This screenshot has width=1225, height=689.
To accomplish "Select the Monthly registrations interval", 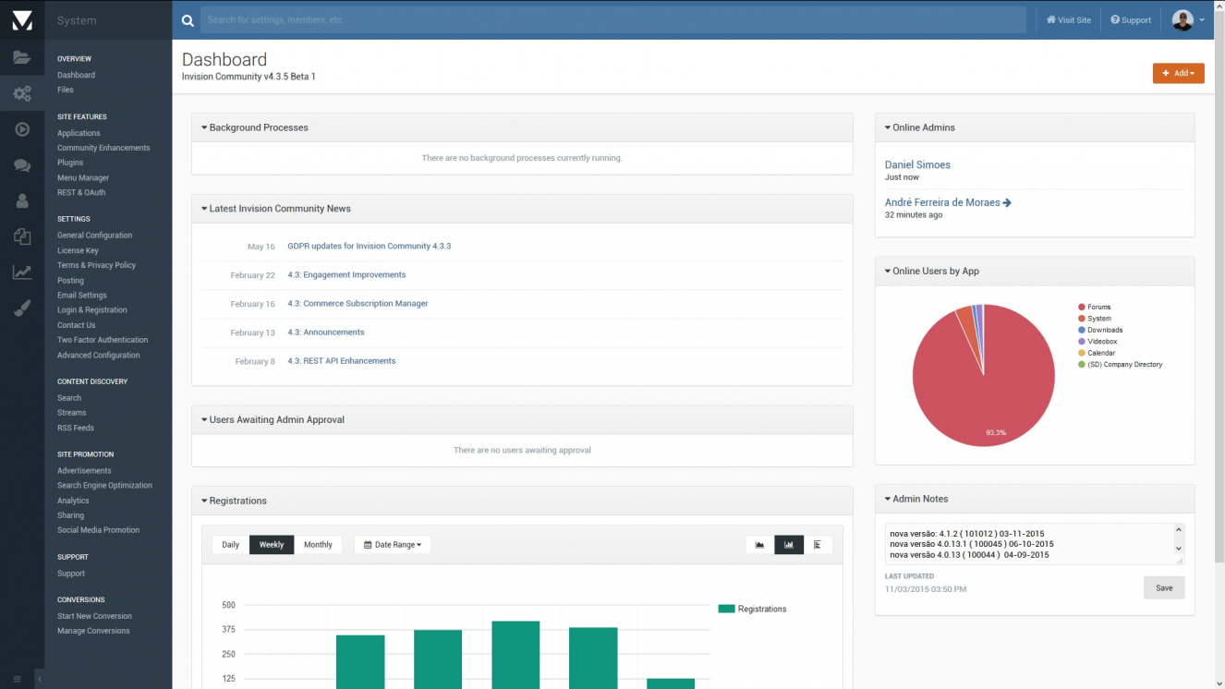I will [x=318, y=545].
